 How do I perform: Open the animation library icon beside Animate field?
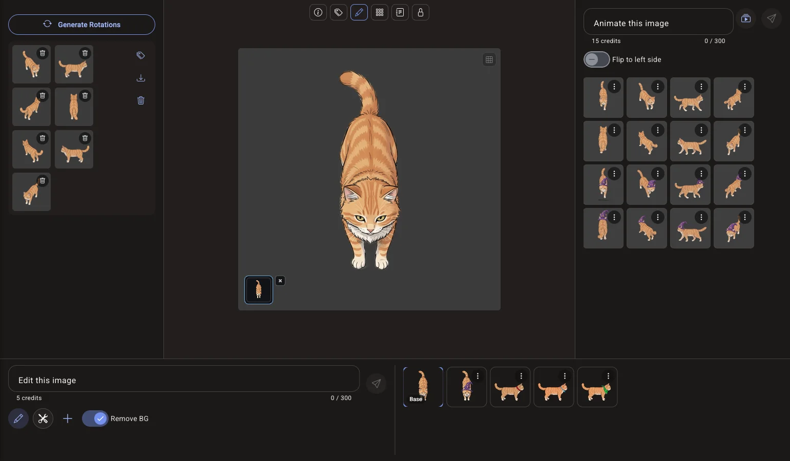(746, 19)
